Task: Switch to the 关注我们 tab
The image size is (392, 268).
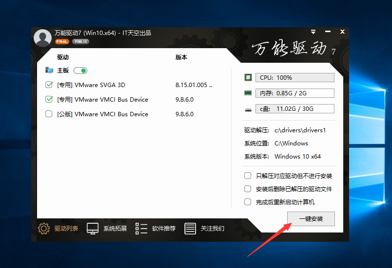Action: pyautogui.click(x=213, y=229)
